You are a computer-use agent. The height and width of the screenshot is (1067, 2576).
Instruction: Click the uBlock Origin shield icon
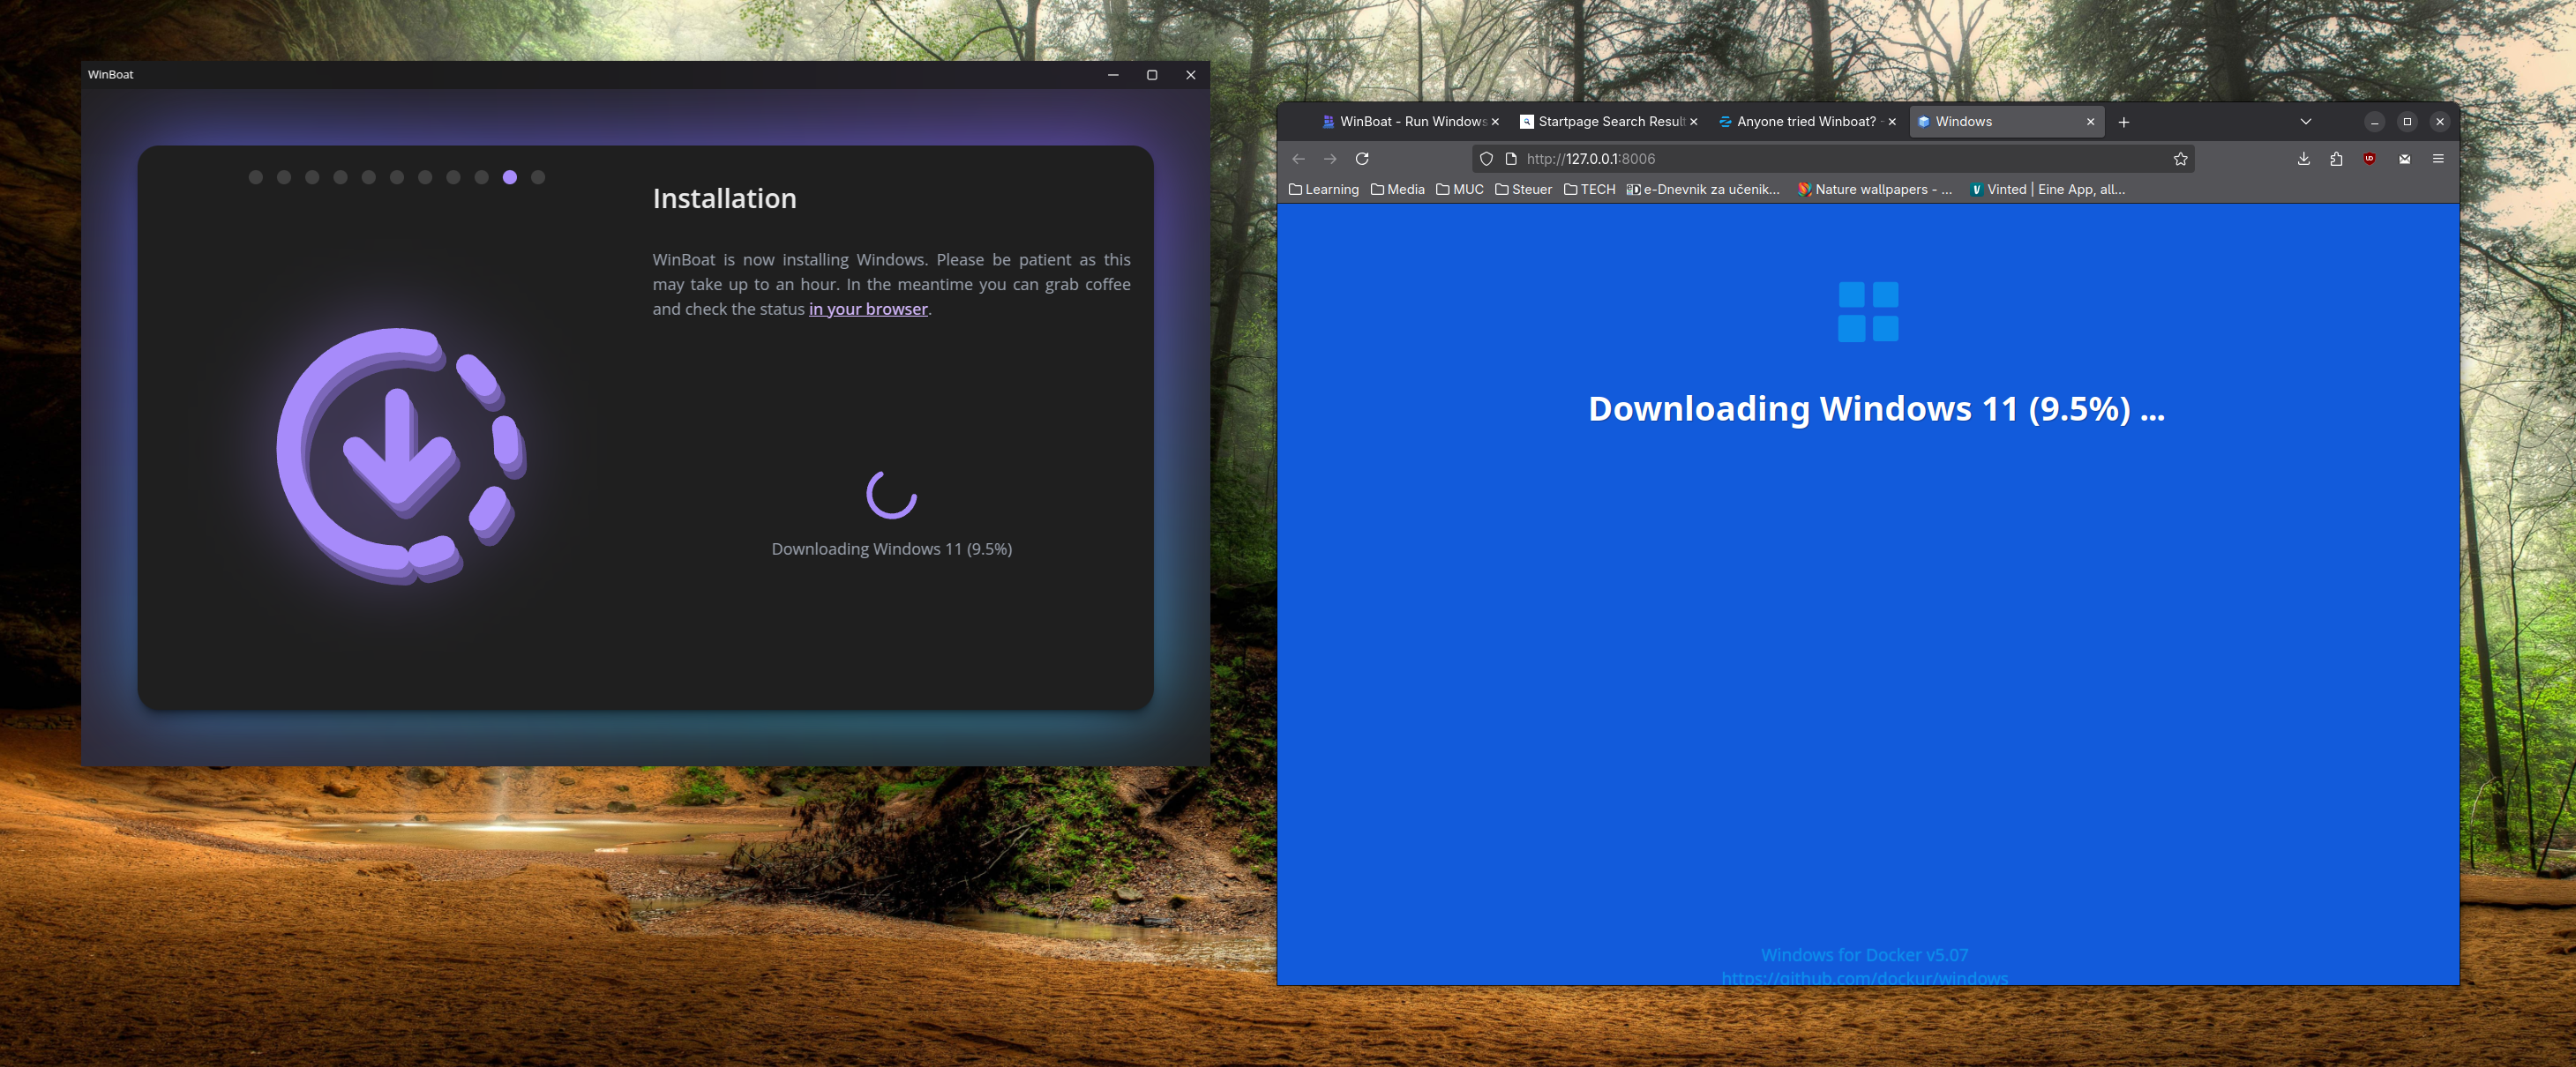(x=2369, y=159)
